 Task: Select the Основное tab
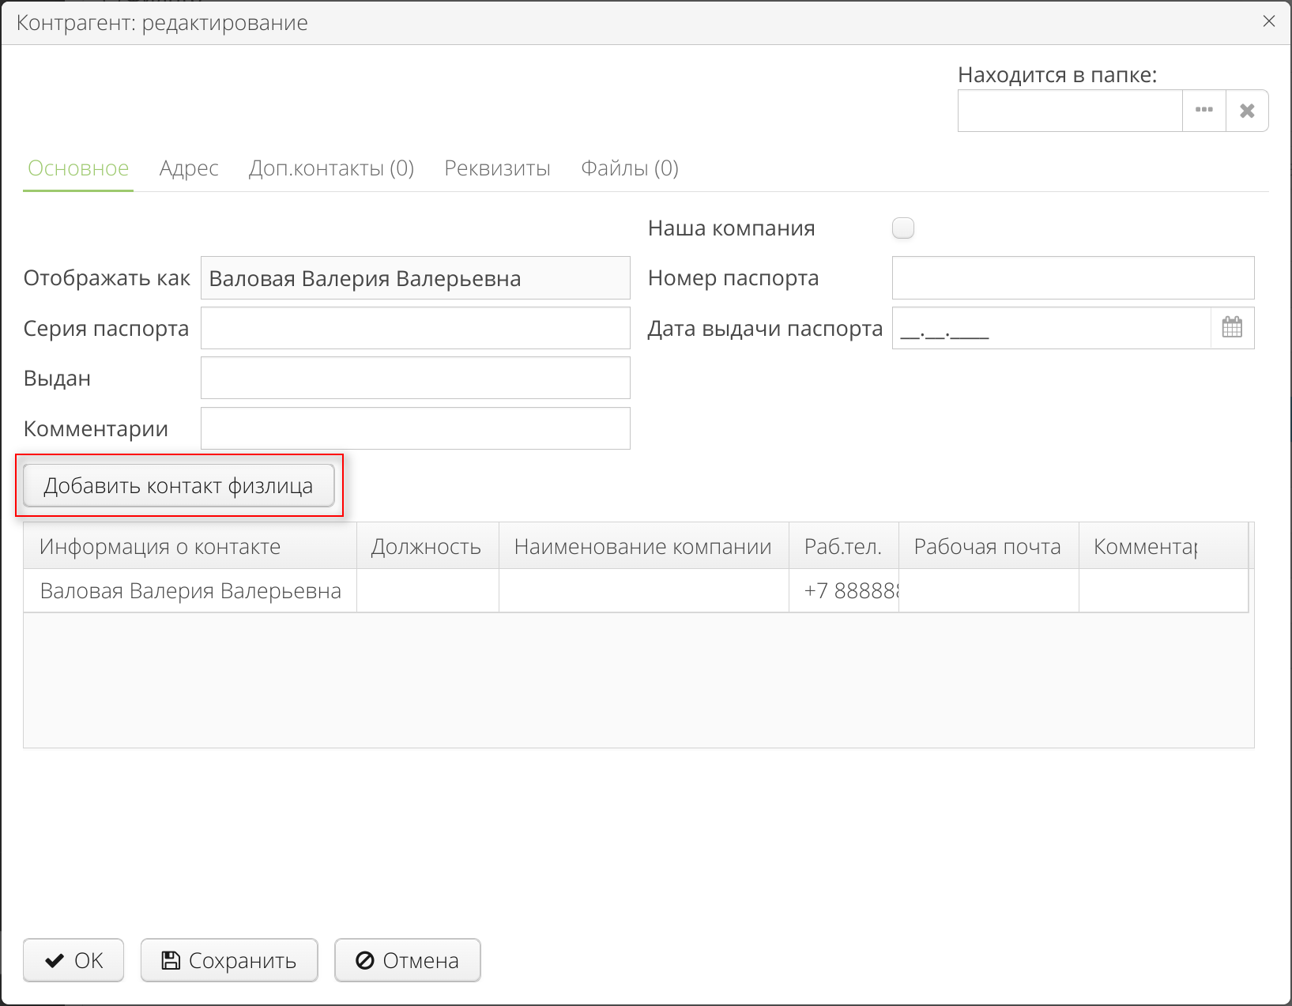(x=77, y=168)
